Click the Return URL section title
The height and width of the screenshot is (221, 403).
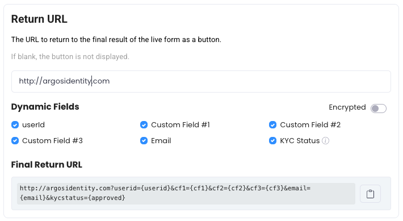(39, 19)
